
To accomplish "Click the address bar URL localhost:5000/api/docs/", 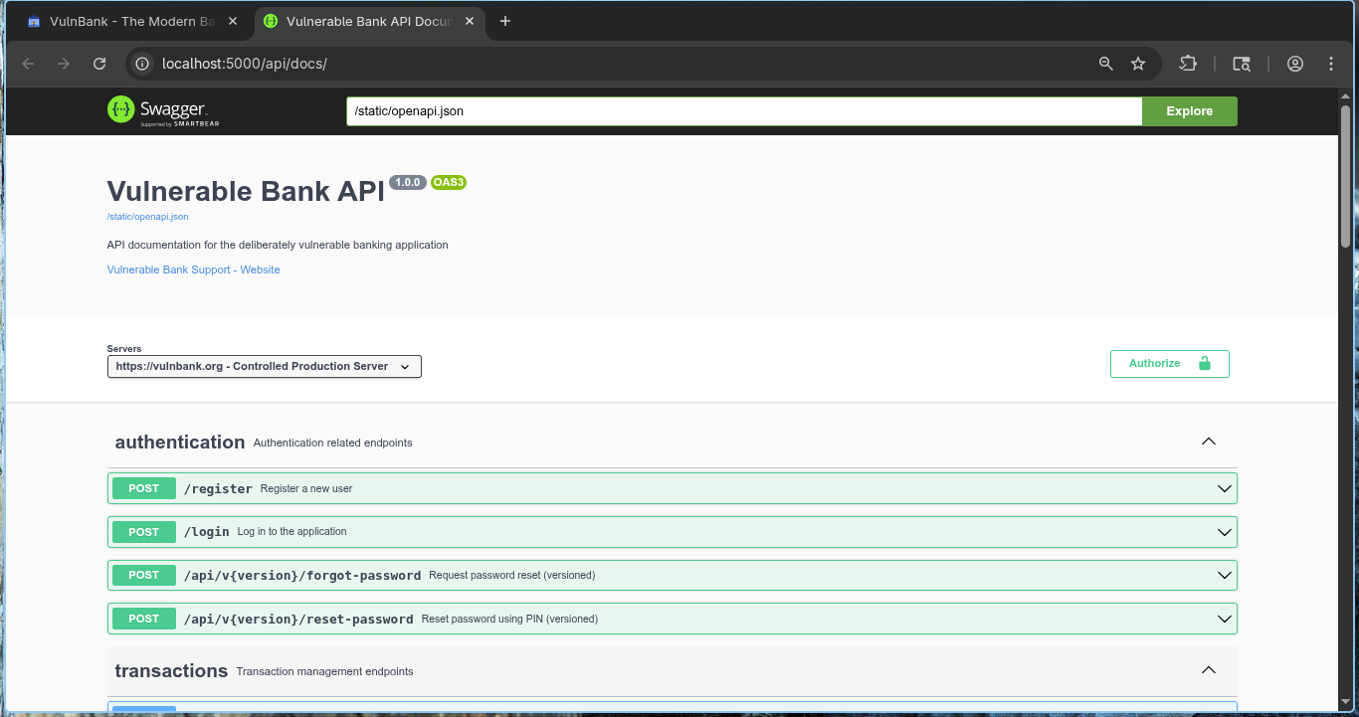I will (x=244, y=64).
